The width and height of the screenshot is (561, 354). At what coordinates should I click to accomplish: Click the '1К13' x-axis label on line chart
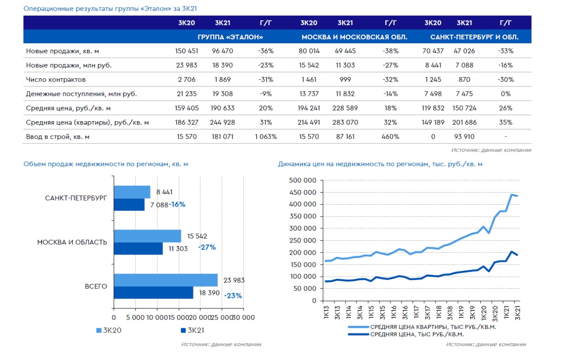pos(326,312)
